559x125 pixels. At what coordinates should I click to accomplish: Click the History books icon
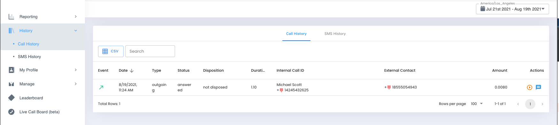[x=11, y=30]
